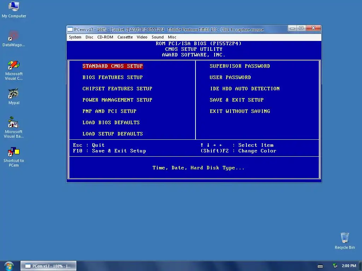Select STANDARD CMOS SETUP entry

(113, 66)
